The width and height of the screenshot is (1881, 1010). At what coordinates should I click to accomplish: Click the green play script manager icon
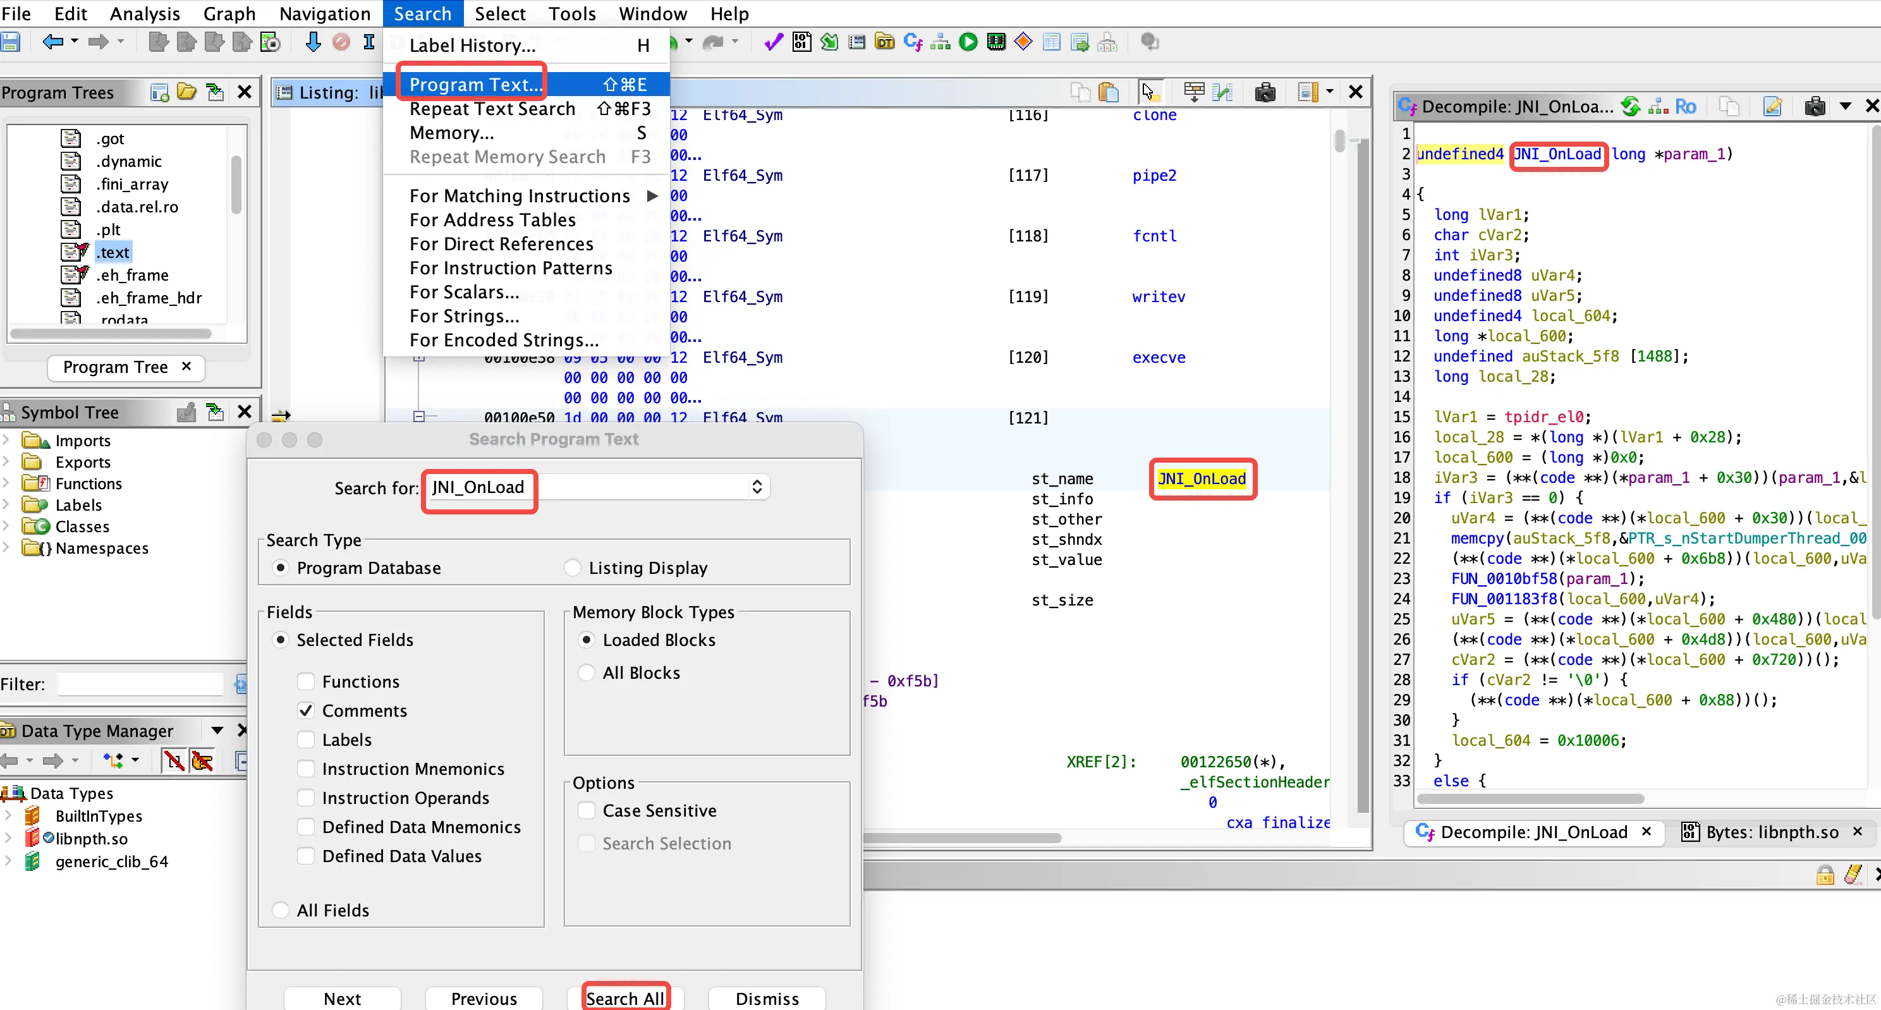pyautogui.click(x=968, y=42)
